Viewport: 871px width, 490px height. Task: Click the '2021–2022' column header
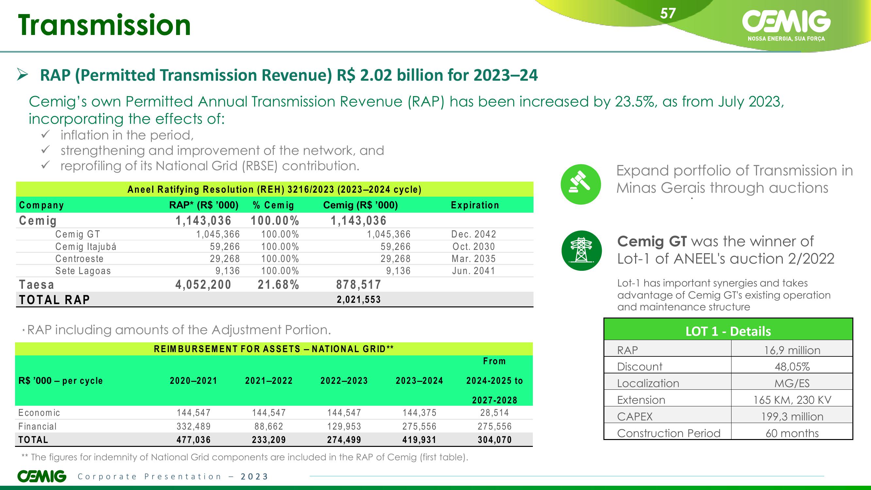click(x=269, y=381)
